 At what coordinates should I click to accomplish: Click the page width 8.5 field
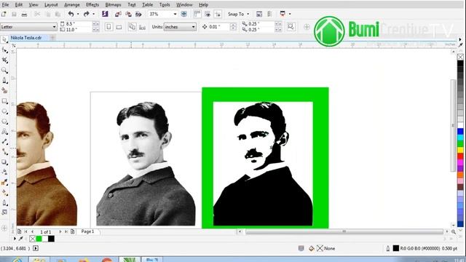tap(78, 24)
